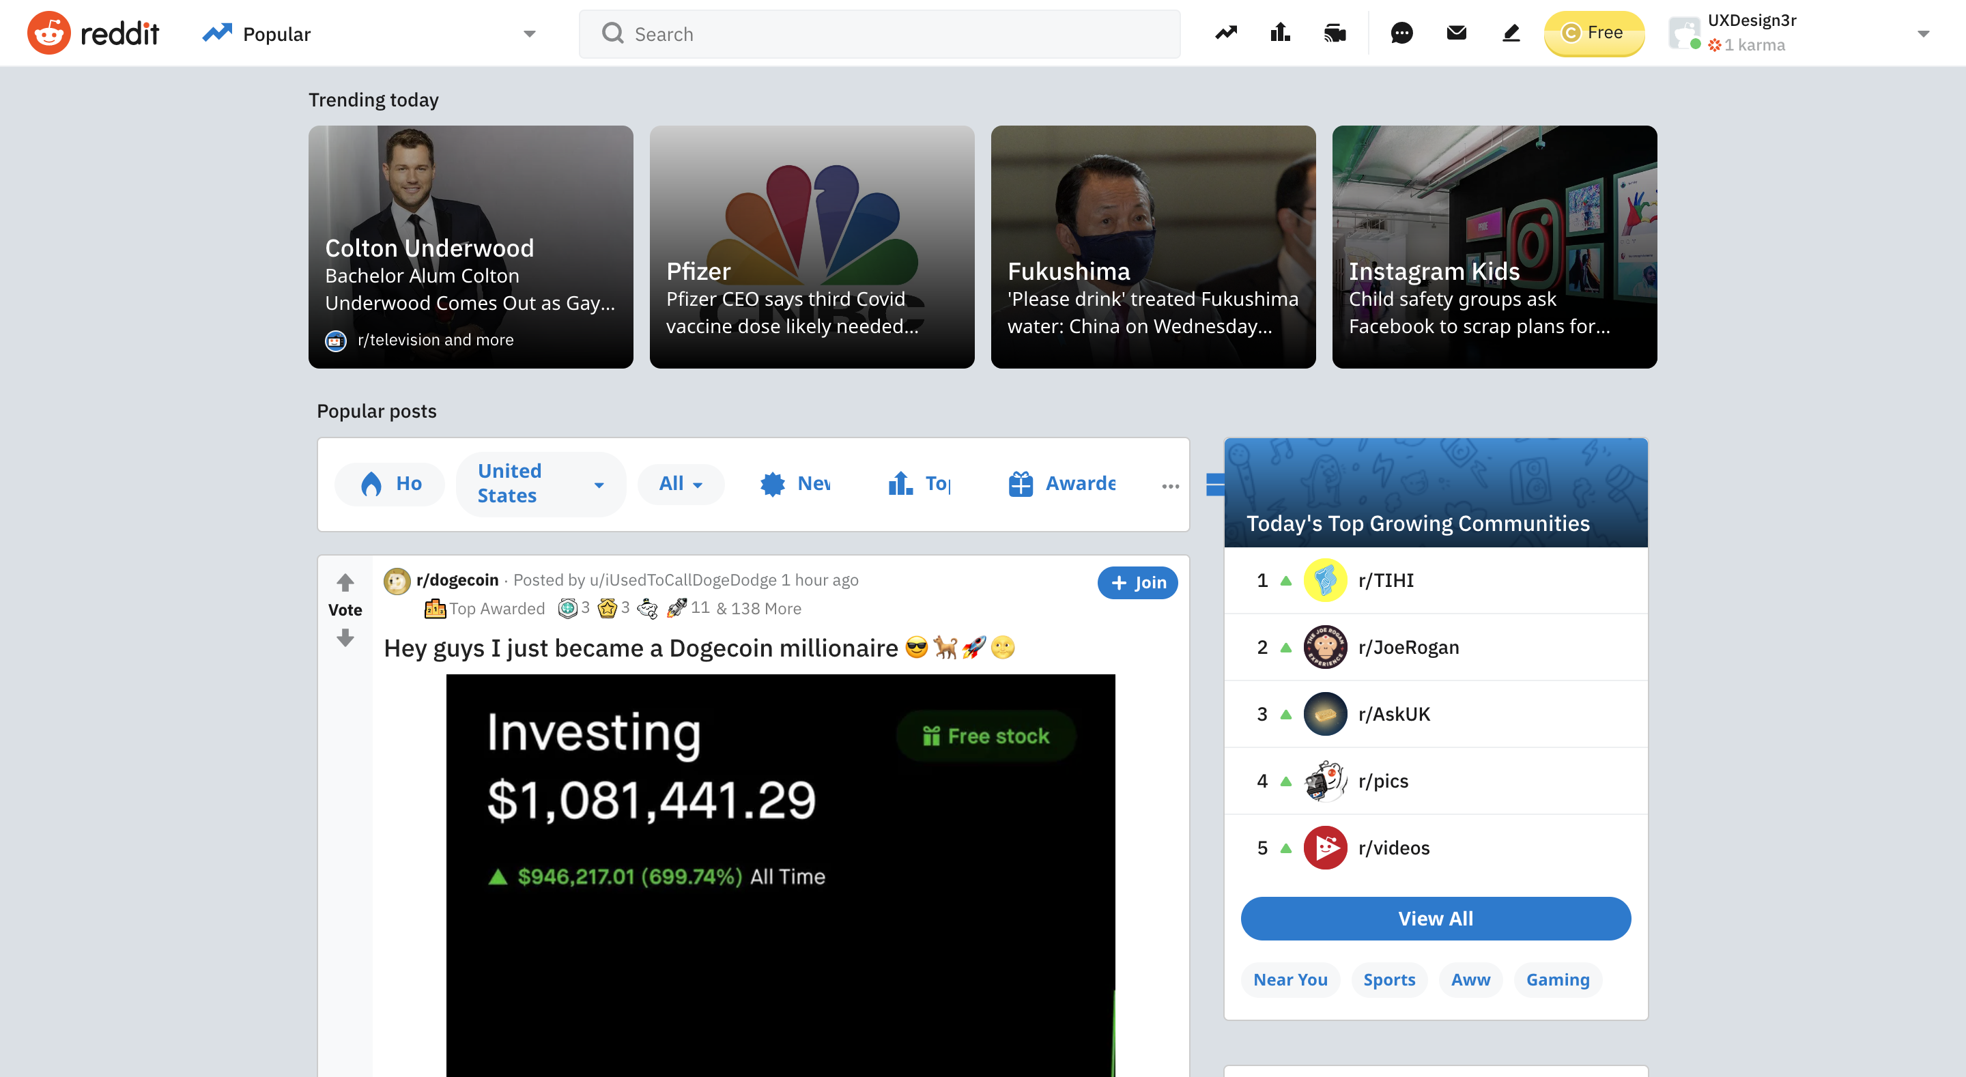1966x1077 pixels.
Task: Expand the Popular feed dropdown
Action: click(x=529, y=33)
